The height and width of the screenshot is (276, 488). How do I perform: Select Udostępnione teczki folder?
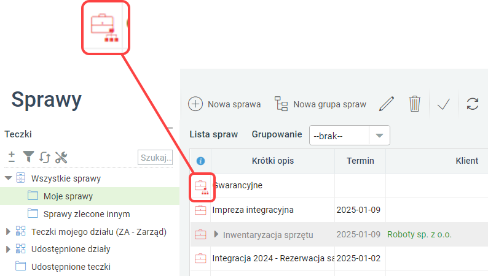71,267
